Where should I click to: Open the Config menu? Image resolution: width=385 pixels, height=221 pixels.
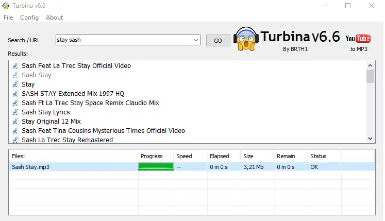pos(29,18)
